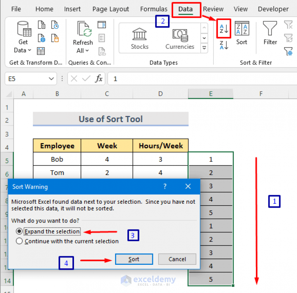
Task: Click the Reapply filter icon
Action: click(x=288, y=38)
